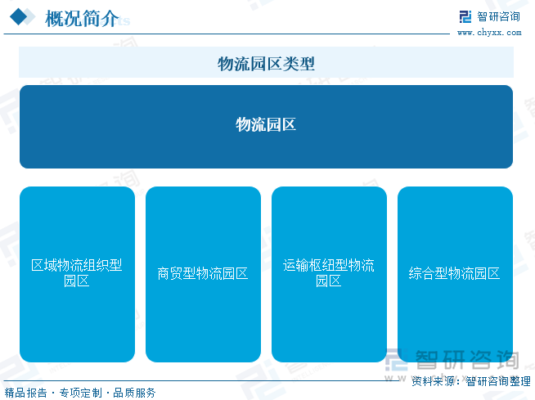Click the 精品报告·专项定制·品质服务 footer text

80,393
